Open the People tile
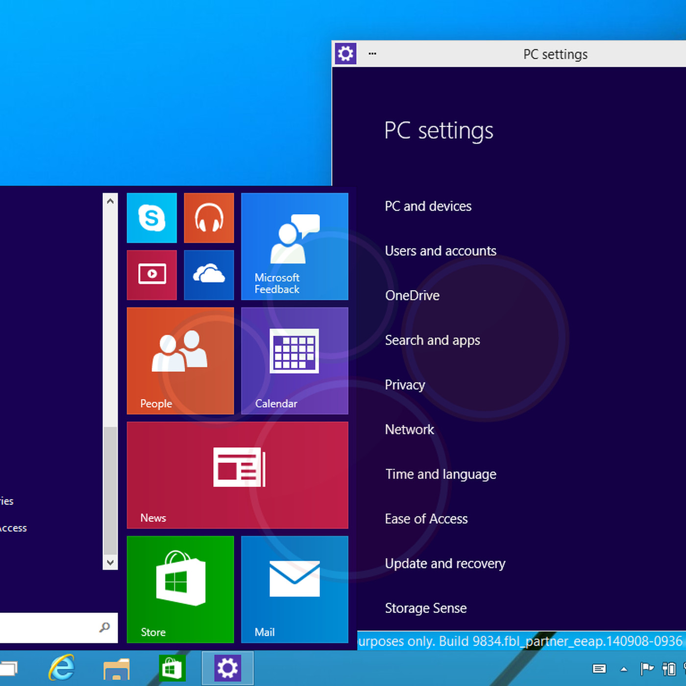 point(180,361)
